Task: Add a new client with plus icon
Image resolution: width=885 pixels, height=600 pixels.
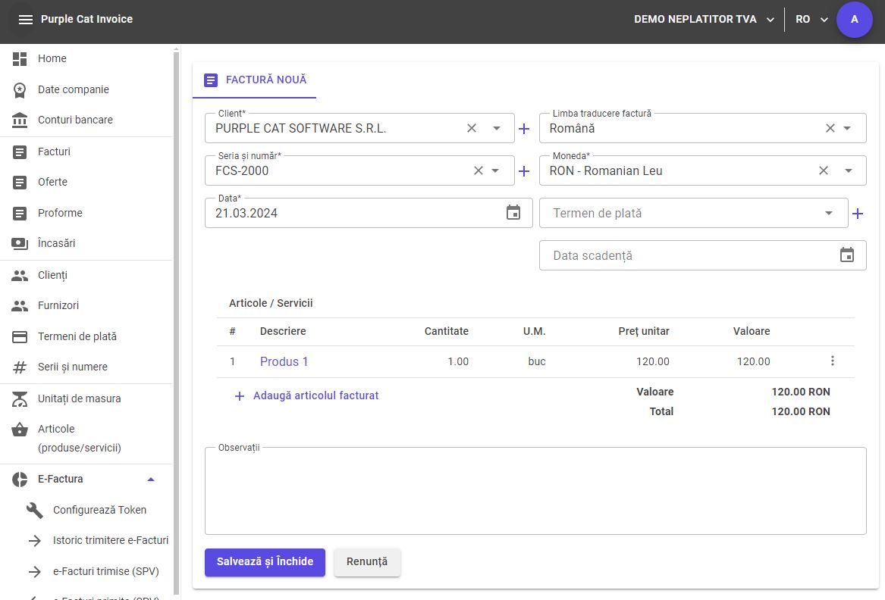Action: [524, 129]
